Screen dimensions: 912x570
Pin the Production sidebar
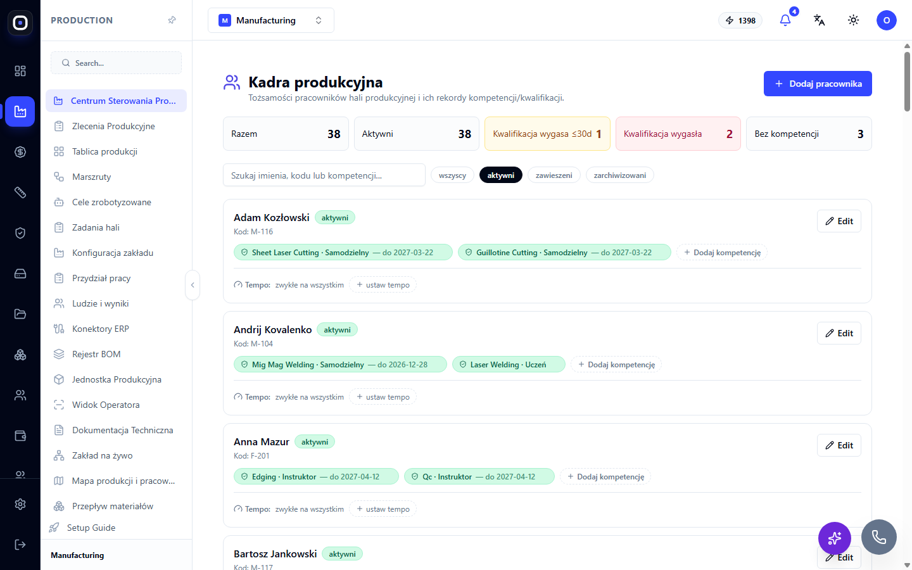click(x=172, y=20)
